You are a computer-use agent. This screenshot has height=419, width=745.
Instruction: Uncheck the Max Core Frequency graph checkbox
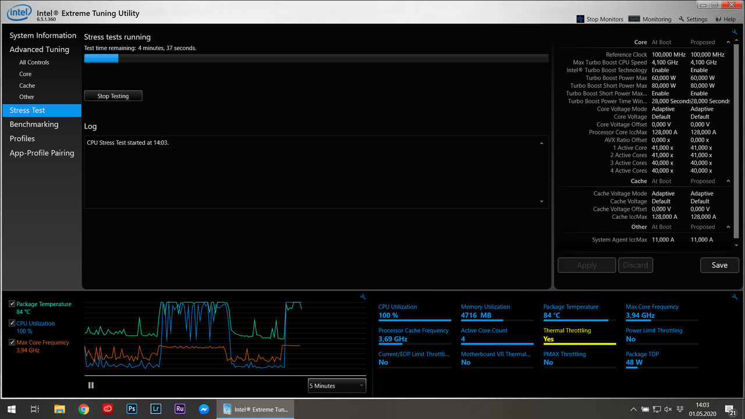[x=12, y=342]
